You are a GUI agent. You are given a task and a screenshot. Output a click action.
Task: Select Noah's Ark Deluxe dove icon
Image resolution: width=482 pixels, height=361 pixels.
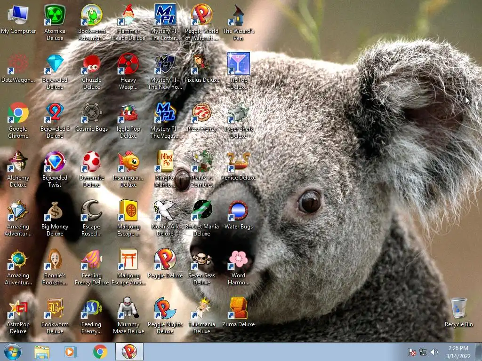pyautogui.click(x=165, y=211)
